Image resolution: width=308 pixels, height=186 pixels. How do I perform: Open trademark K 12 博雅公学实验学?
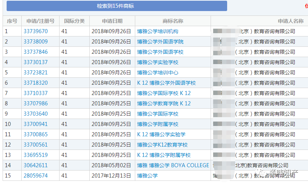tap(161, 134)
